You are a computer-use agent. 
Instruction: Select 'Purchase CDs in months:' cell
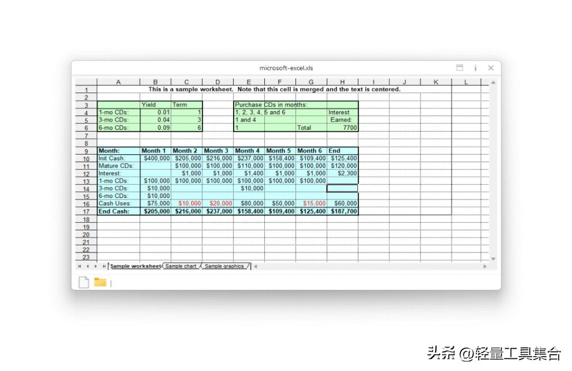pos(271,105)
